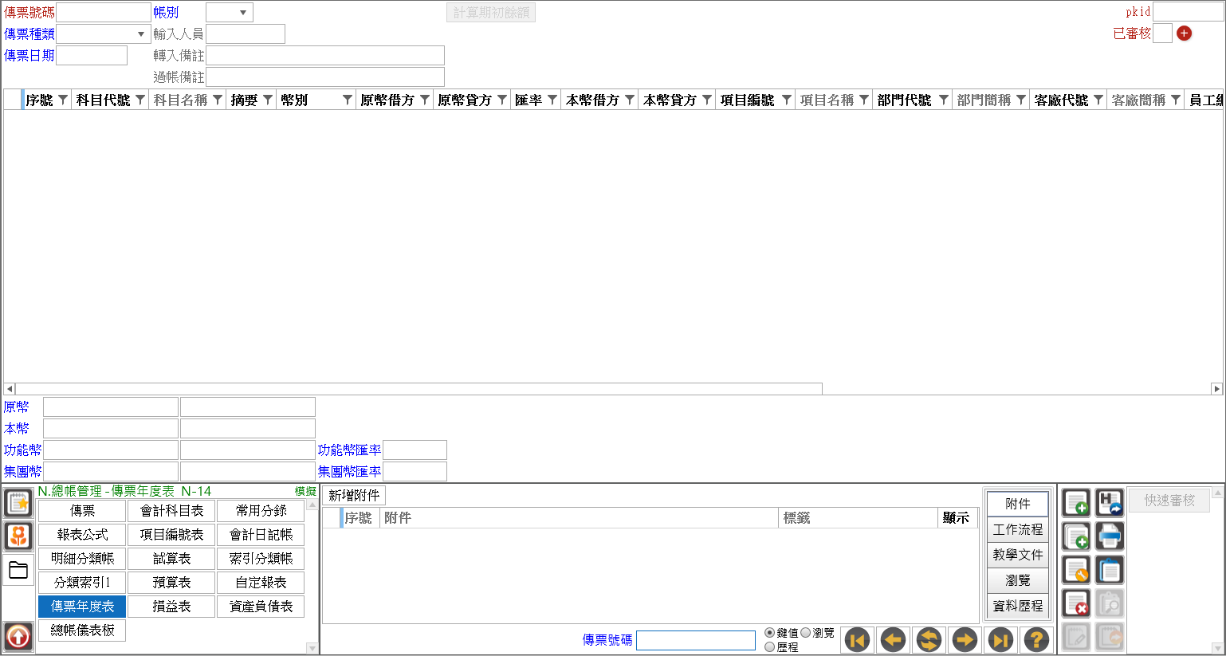Viewport: 1226px width, 656px height.
Task: Switch to the 附件 tab
Action: pos(1018,504)
